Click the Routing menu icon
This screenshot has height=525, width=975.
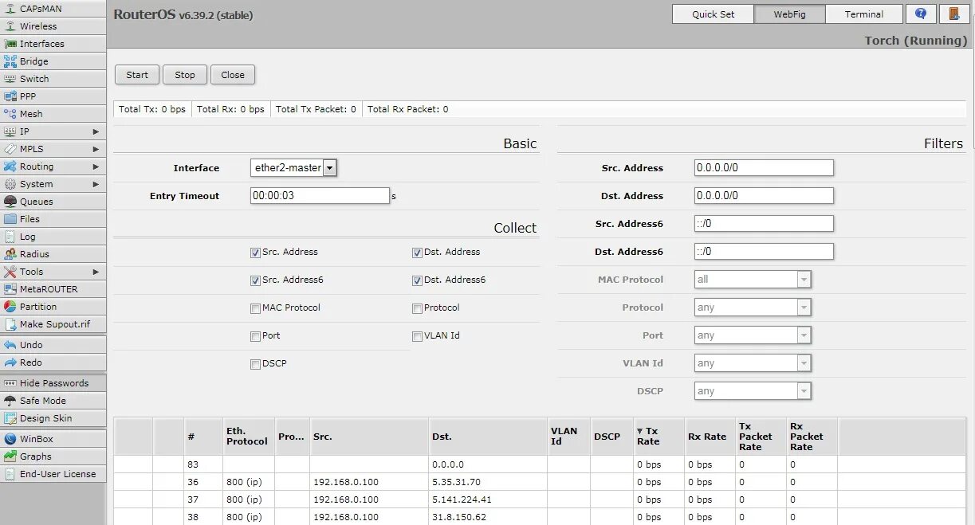[x=10, y=167]
